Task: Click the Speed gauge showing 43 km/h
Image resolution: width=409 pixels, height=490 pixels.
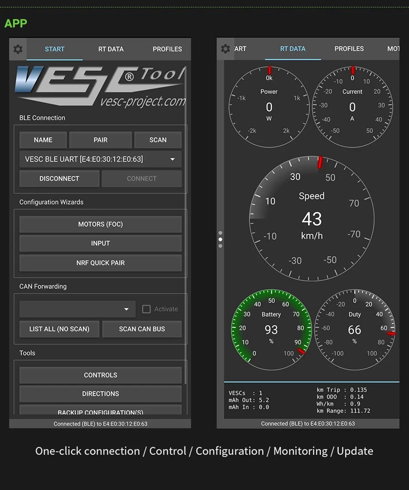Action: 311,219
